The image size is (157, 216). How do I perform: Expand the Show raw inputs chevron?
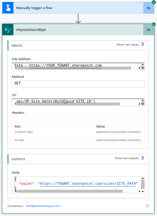click(x=143, y=44)
